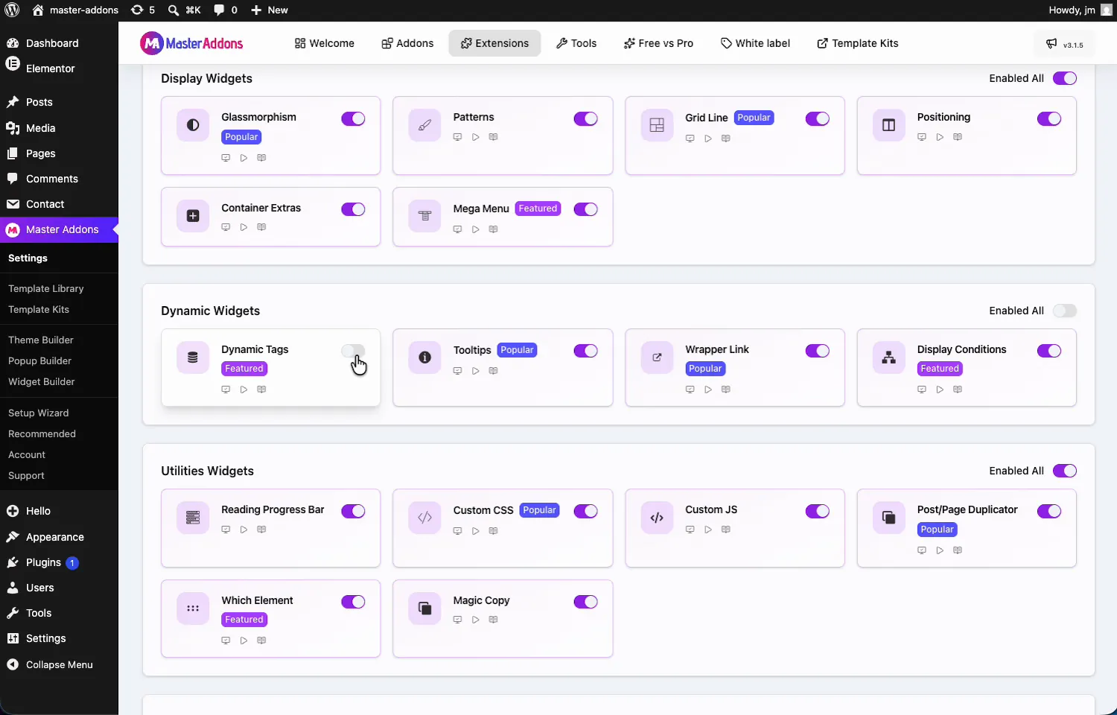Click the Tooltips info icon
Image resolution: width=1117 pixels, height=715 pixels.
point(424,357)
